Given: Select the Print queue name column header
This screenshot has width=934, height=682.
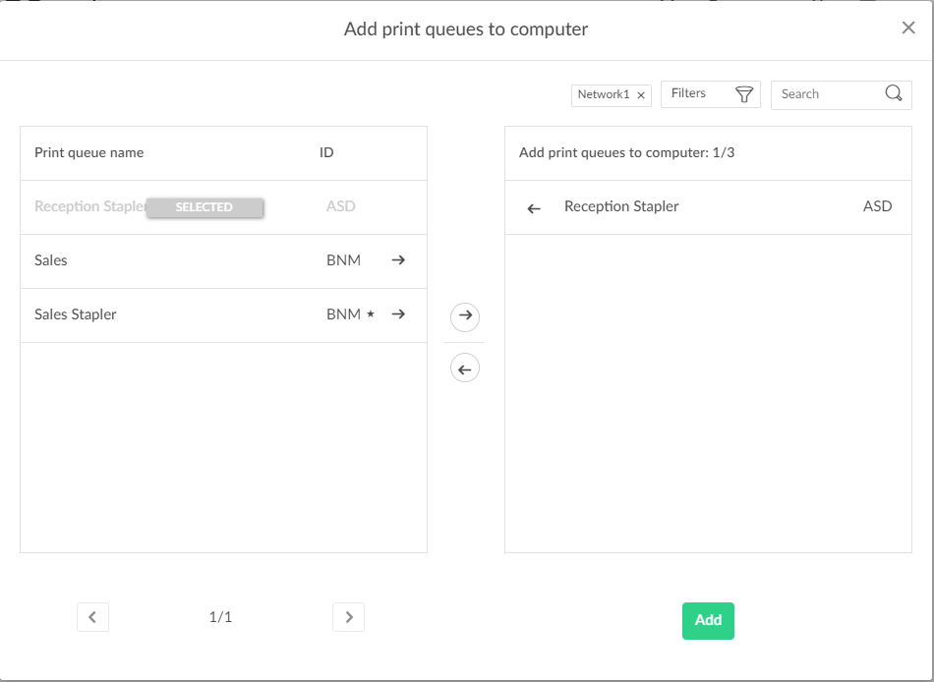Looking at the screenshot, I should (88, 152).
